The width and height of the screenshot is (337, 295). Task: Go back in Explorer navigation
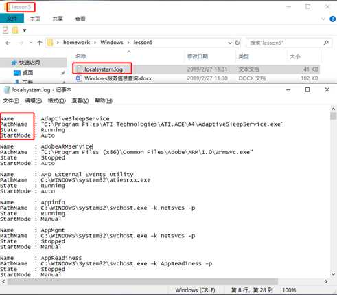tap(8, 43)
